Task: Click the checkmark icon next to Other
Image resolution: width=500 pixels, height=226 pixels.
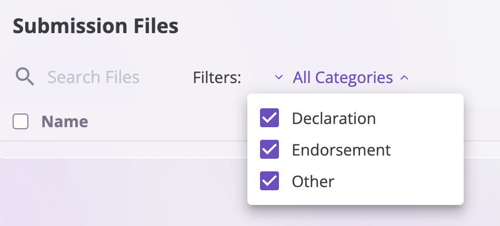Action: tap(269, 181)
